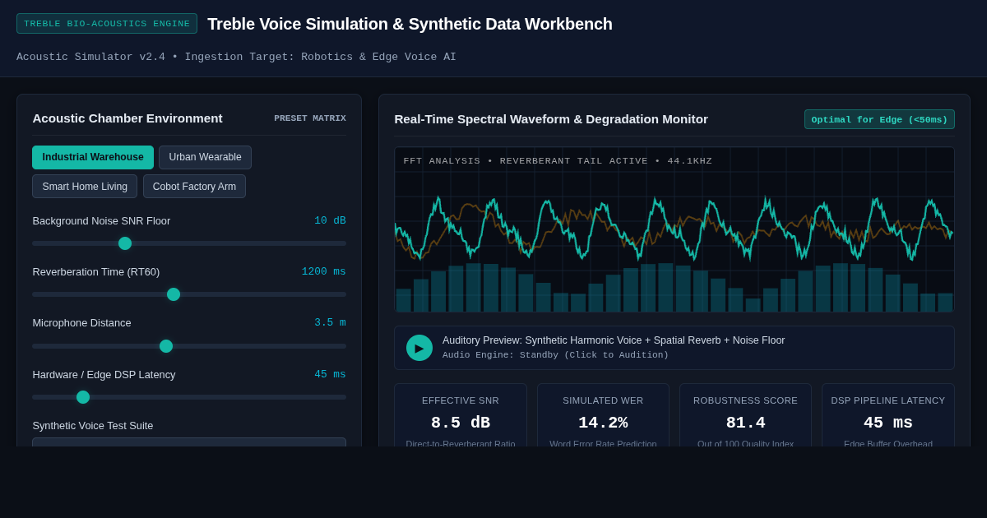Image resolution: width=987 pixels, height=518 pixels.
Task: Click the FFT Analysis Reverberant Tail label
Action: click(558, 161)
